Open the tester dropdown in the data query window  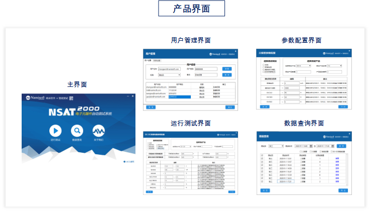coord(276,146)
